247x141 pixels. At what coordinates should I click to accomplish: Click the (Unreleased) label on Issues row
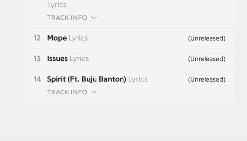click(x=206, y=59)
